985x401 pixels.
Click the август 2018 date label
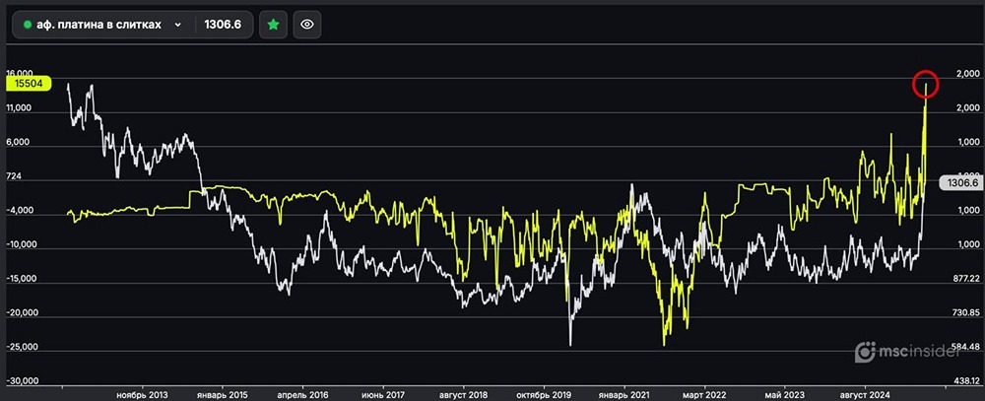(x=463, y=395)
